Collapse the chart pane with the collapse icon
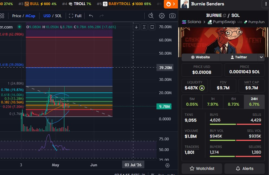This screenshot has width=269, height=175. (144, 27)
